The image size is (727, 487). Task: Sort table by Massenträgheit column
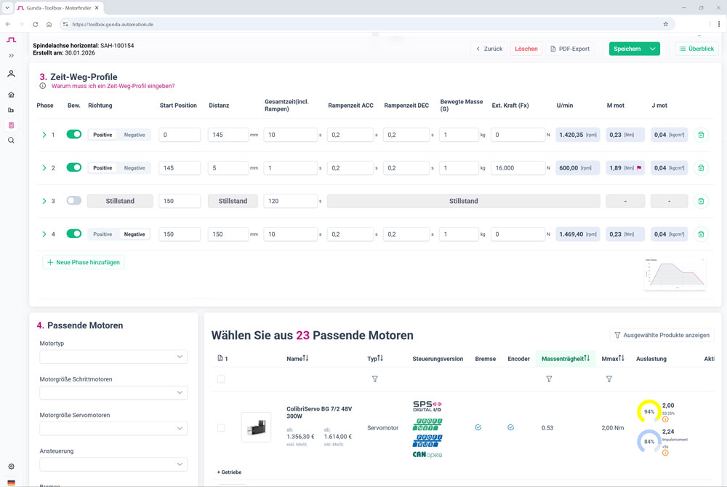[565, 358]
